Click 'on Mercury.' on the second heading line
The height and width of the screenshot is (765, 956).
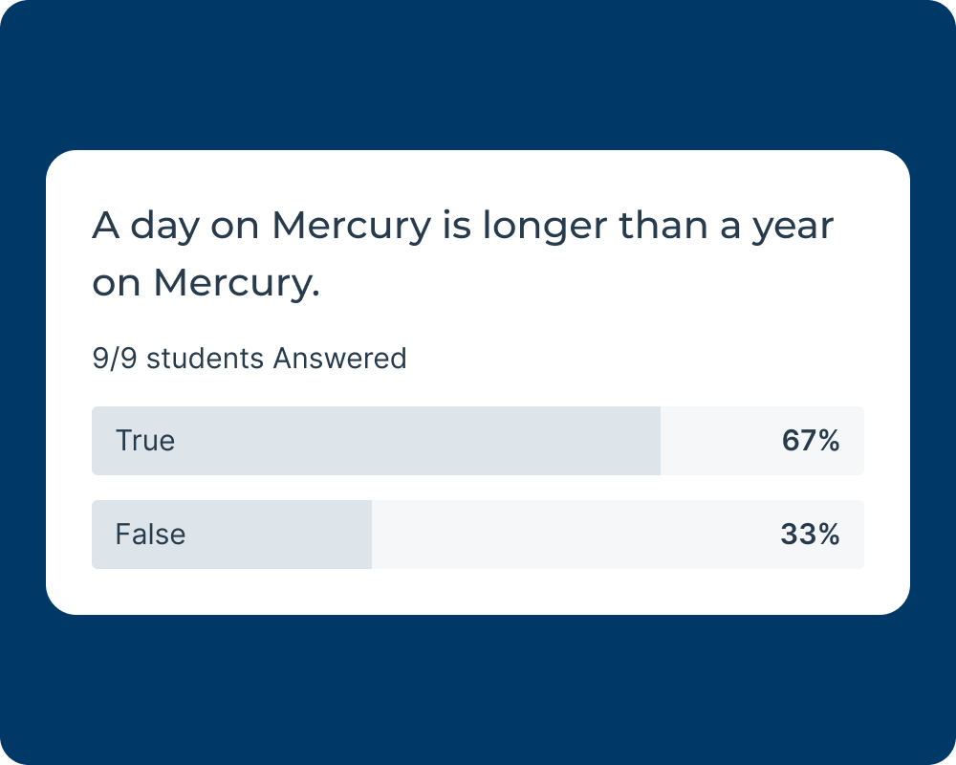206,283
